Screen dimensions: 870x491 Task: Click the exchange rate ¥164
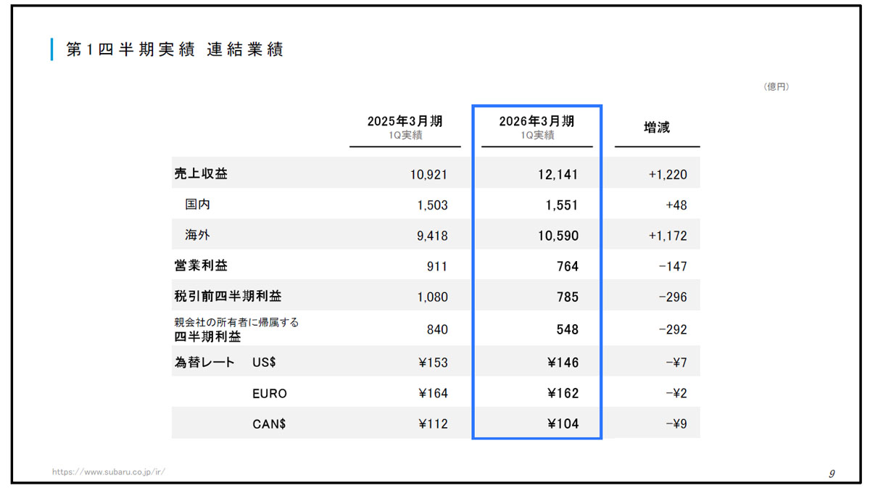(x=434, y=393)
